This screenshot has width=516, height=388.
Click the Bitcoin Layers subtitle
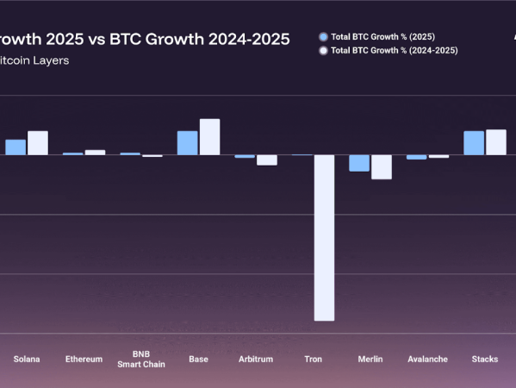click(34, 60)
